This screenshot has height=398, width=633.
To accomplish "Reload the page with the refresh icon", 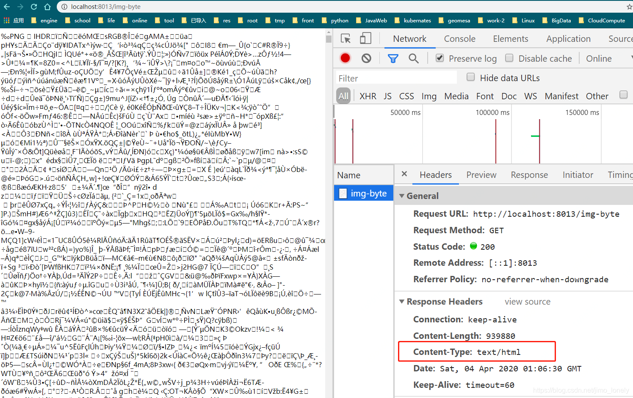I will coord(33,6).
